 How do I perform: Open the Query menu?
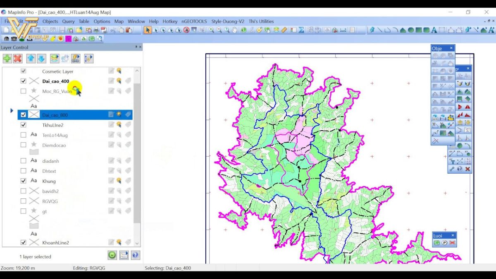(x=68, y=21)
